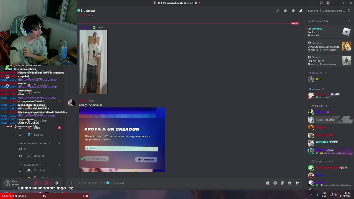Image resolution: width=354 pixels, height=199 pixels.
Task: Toggle headphone deafen in user panel
Action: [46, 183]
